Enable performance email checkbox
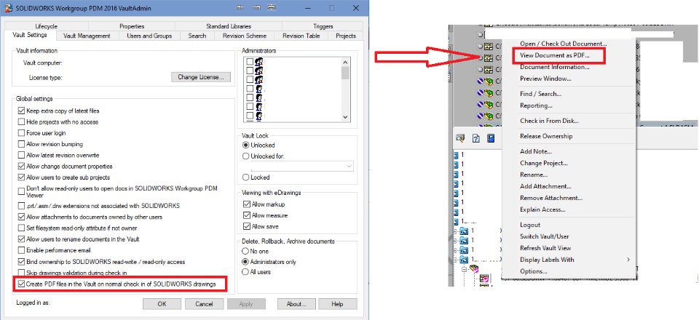 tap(21, 251)
